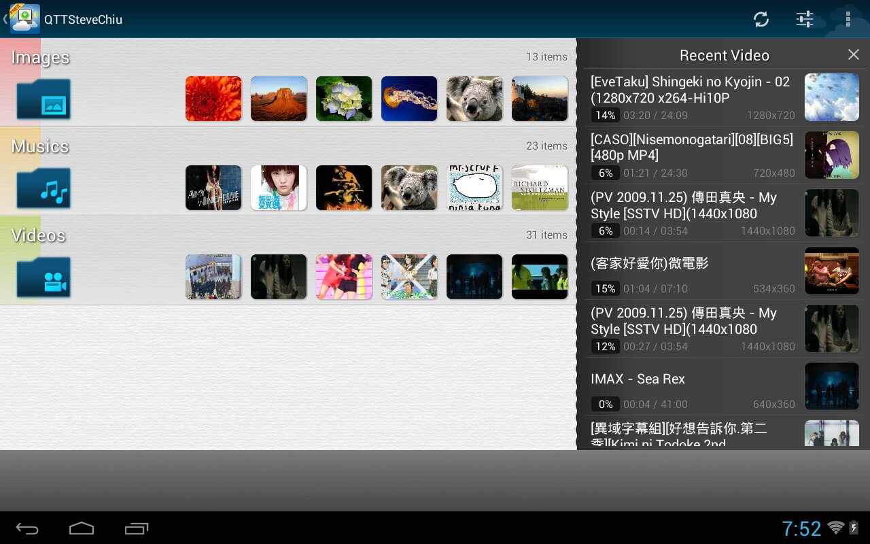Tap the 15% progress badge on 微電影
Image resolution: width=870 pixels, height=544 pixels.
(605, 288)
